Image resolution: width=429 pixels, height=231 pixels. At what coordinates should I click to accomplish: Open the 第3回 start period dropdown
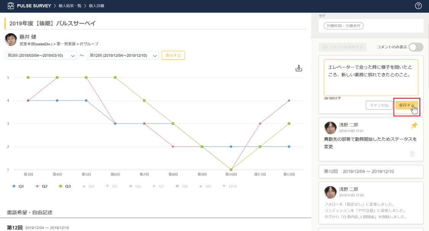tap(41, 56)
